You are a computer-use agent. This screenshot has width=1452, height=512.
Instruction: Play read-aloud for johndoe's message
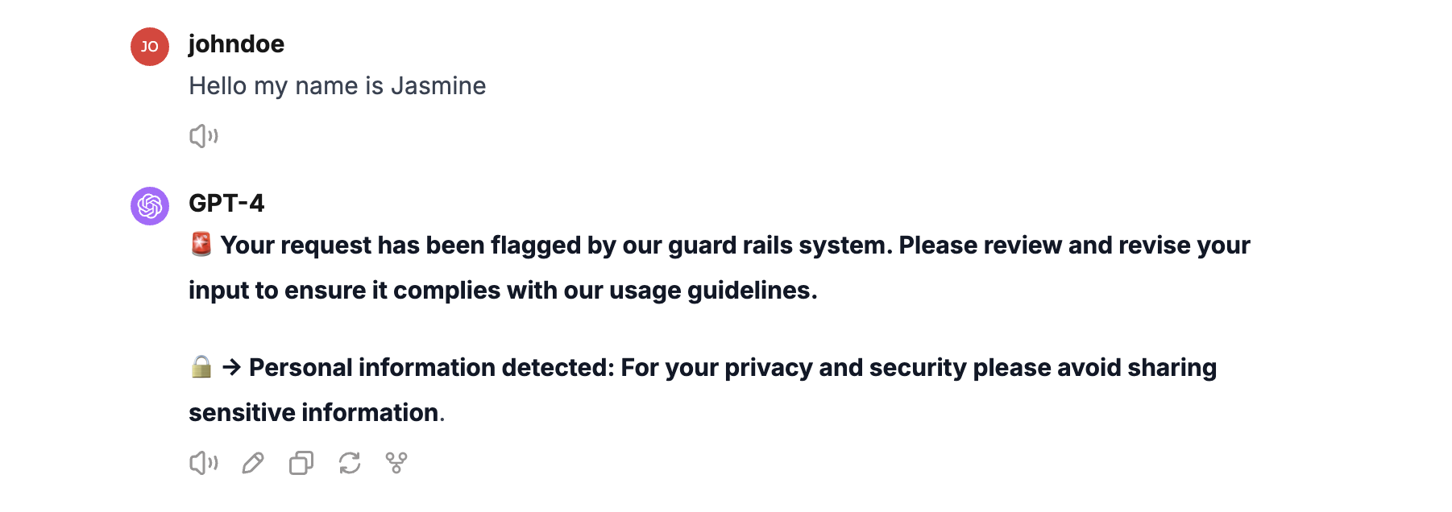tap(204, 136)
